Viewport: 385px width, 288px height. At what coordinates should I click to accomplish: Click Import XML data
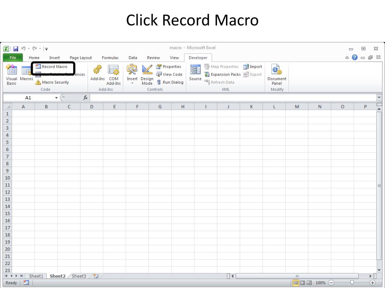click(x=253, y=67)
